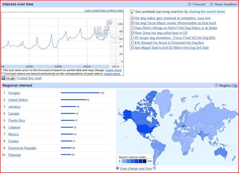Click the F flag marker on the chart

click(x=99, y=28)
